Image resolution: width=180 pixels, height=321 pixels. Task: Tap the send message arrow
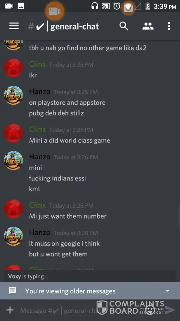[x=170, y=310]
